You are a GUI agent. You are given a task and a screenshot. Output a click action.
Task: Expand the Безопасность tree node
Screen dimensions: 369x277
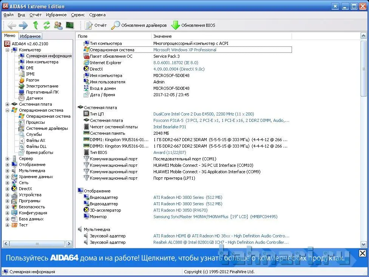point(7,207)
